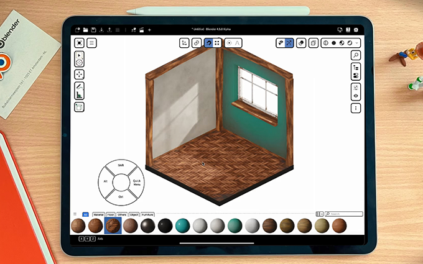This screenshot has width=423, height=264.
Task: Open the settings gear in the top bar
Action: [356, 29]
